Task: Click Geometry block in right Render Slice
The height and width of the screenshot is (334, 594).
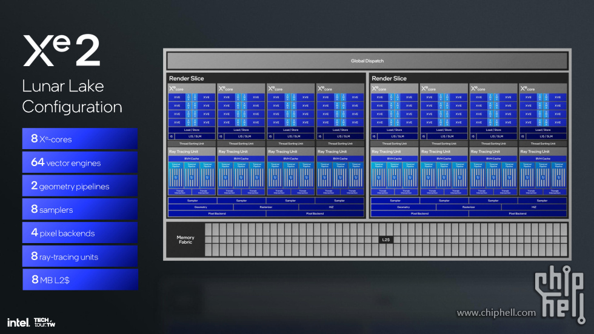Action: [403, 207]
